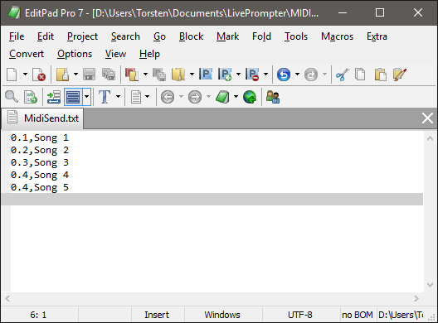438x323 pixels.
Task: Expand the Open file dropdown arrow
Action: (75, 75)
